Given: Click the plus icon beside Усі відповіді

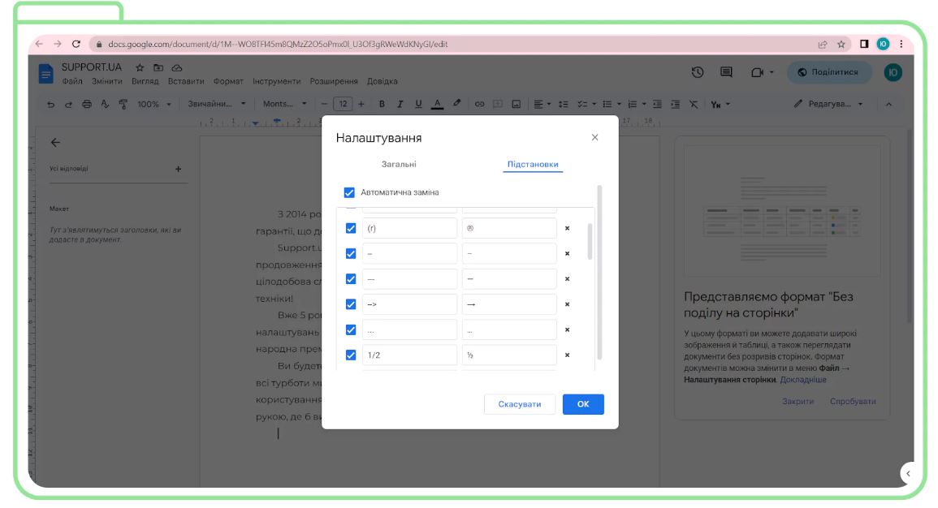Looking at the screenshot, I should click(179, 169).
